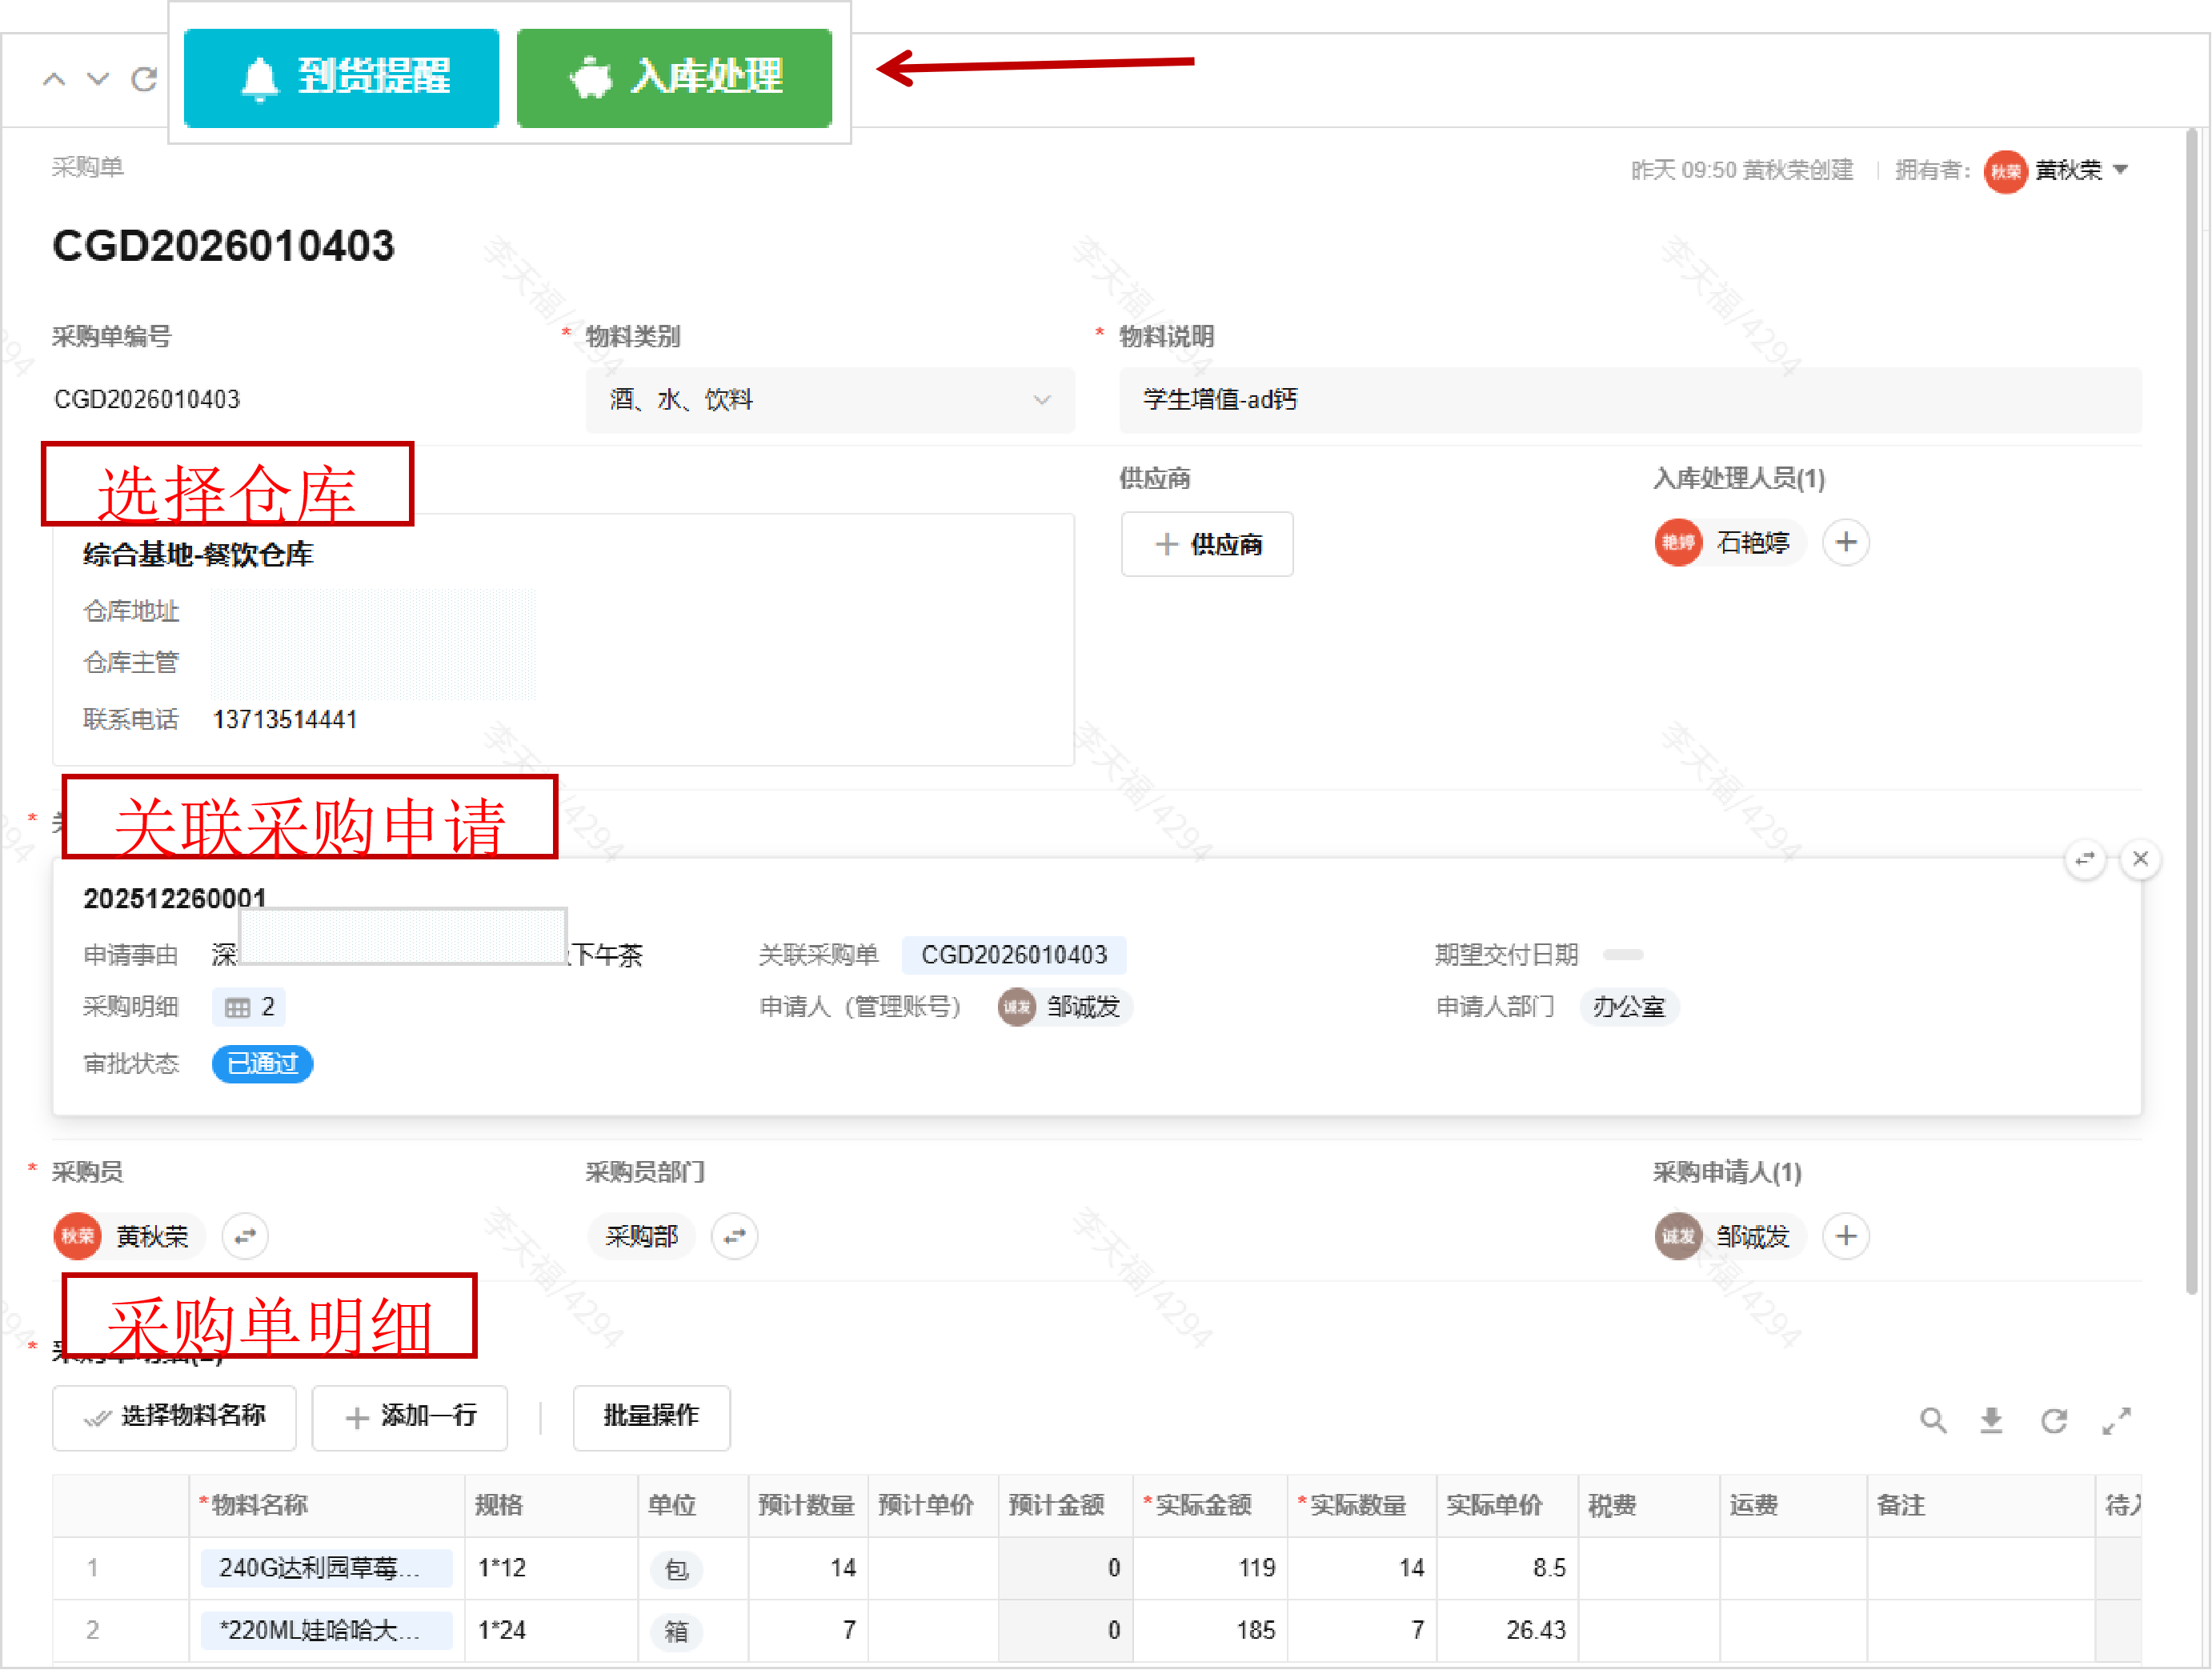Go to next record with down chevron
2212x1670 pixels.
click(x=98, y=79)
